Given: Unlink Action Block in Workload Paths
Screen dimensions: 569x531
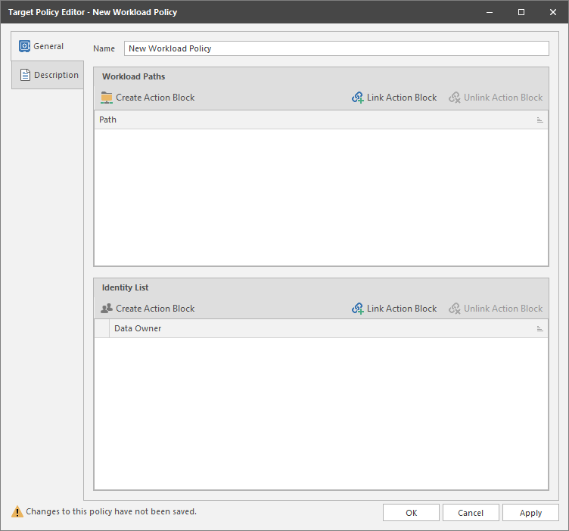Looking at the screenshot, I should 496,98.
